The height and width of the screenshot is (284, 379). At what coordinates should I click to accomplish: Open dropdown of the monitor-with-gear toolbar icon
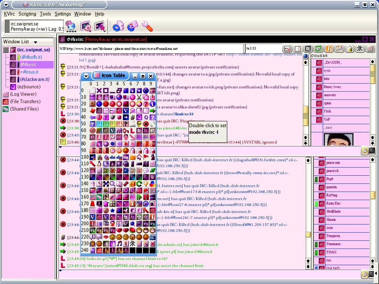90,31
